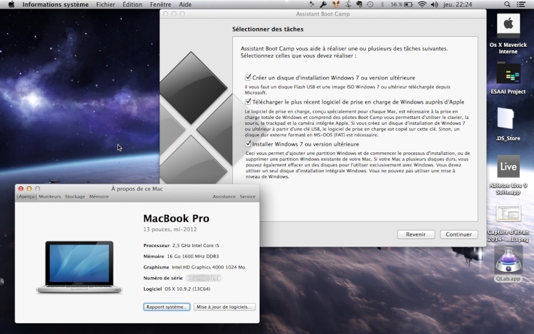Click the blurred serial number value
534x334 pixels.
(x=204, y=278)
